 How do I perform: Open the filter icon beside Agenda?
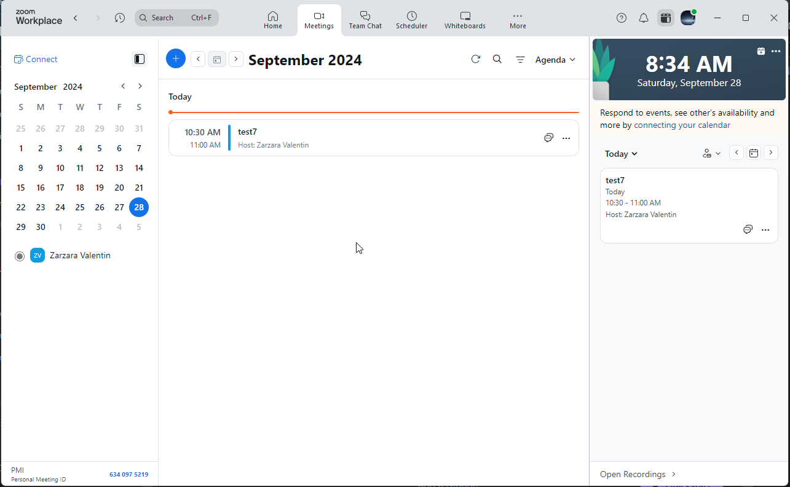pos(520,60)
